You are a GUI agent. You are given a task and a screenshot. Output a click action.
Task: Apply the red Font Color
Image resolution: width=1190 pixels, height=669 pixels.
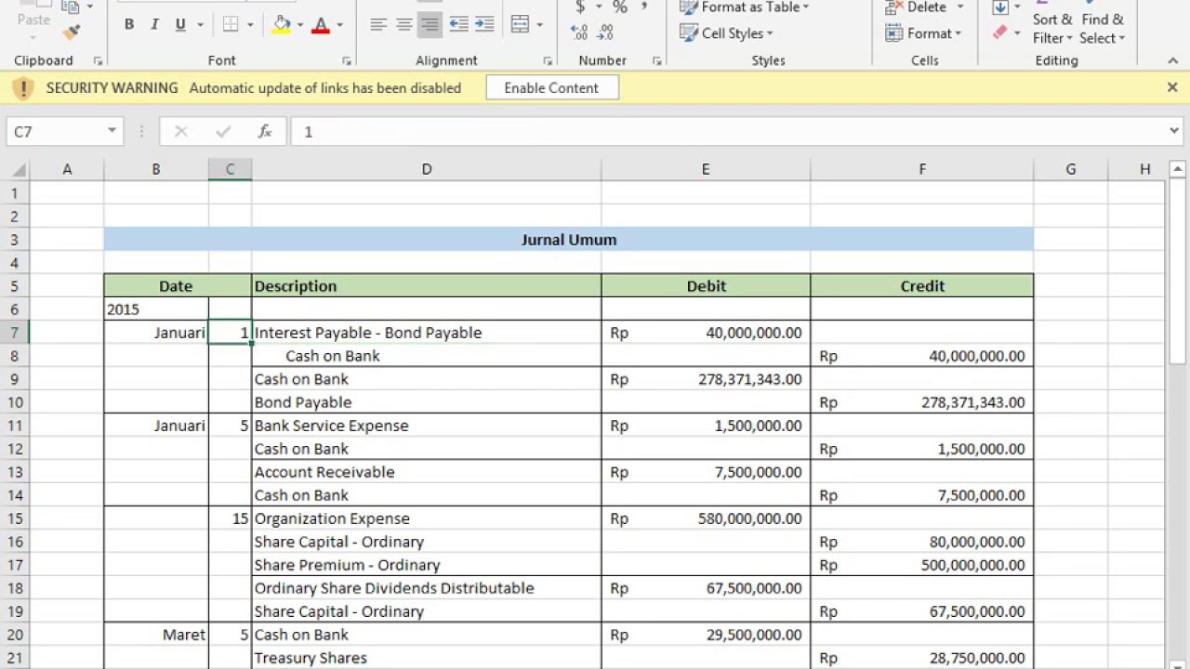[x=321, y=25]
